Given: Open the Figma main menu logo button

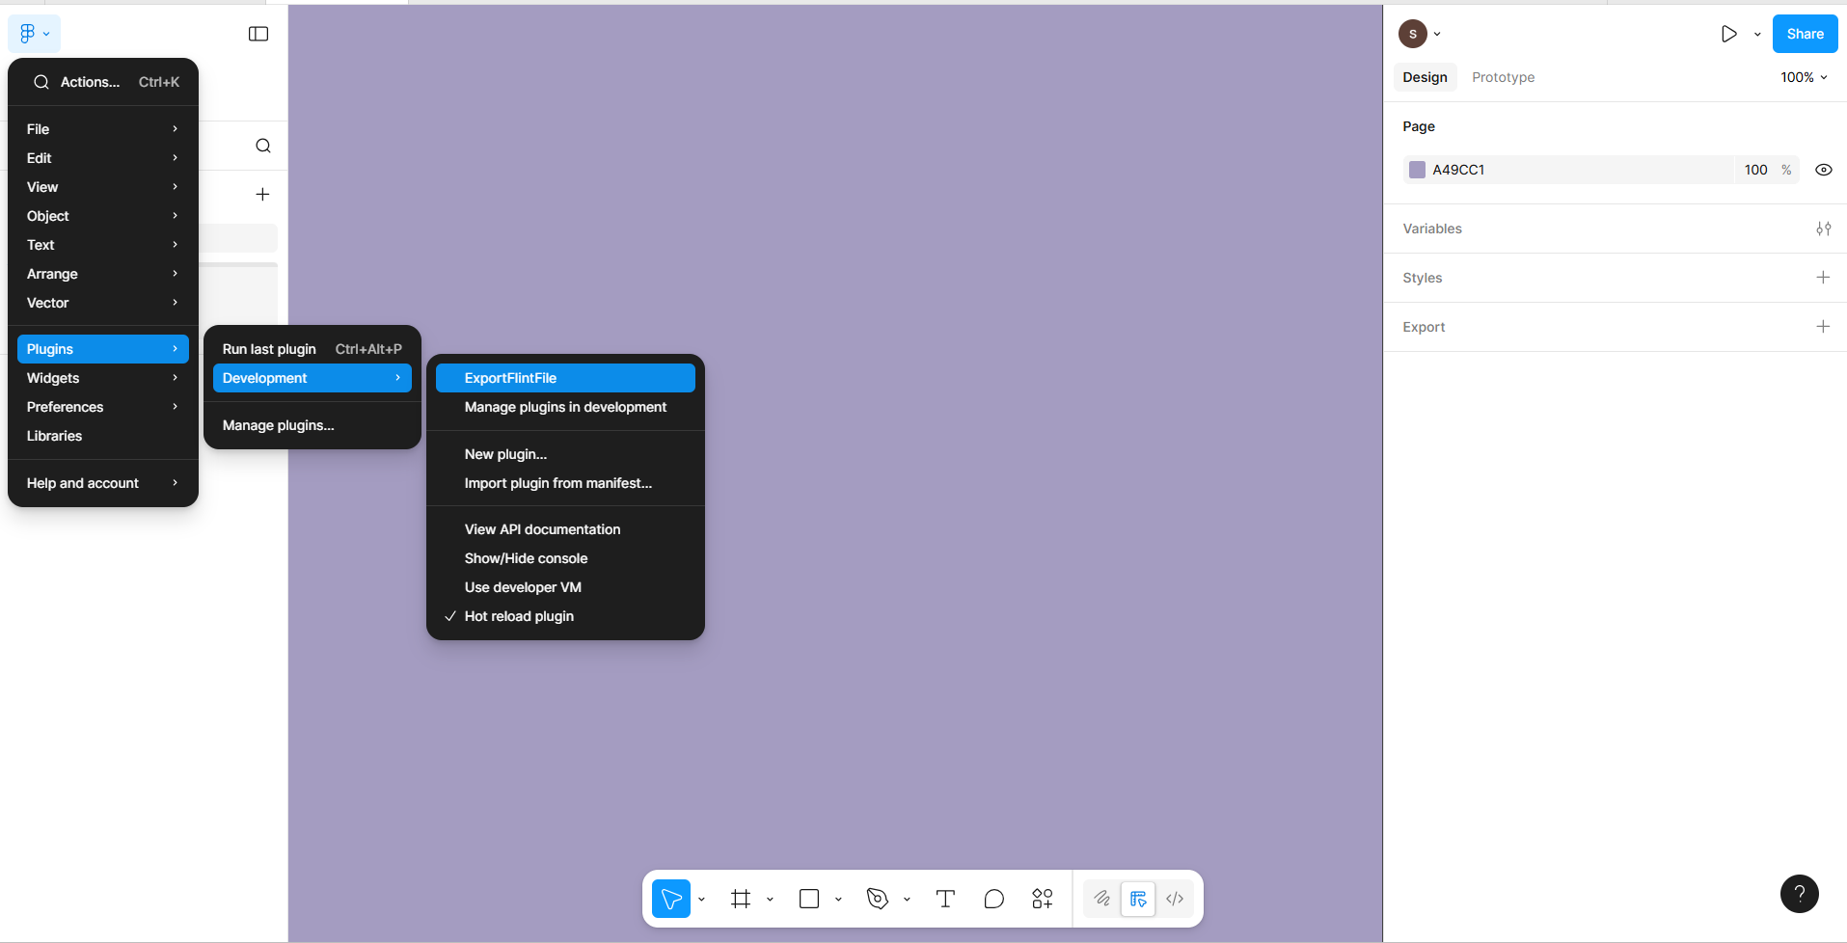Looking at the screenshot, I should click(34, 34).
